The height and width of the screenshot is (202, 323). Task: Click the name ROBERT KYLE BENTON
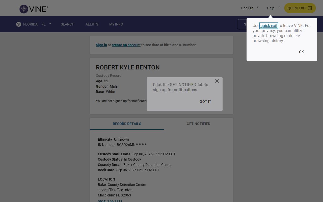click(128, 67)
